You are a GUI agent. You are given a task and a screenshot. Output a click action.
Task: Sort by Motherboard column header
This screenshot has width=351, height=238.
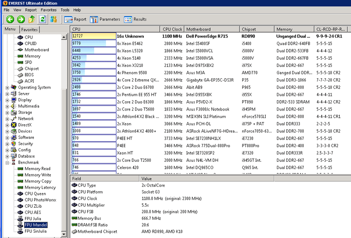click(x=212, y=29)
